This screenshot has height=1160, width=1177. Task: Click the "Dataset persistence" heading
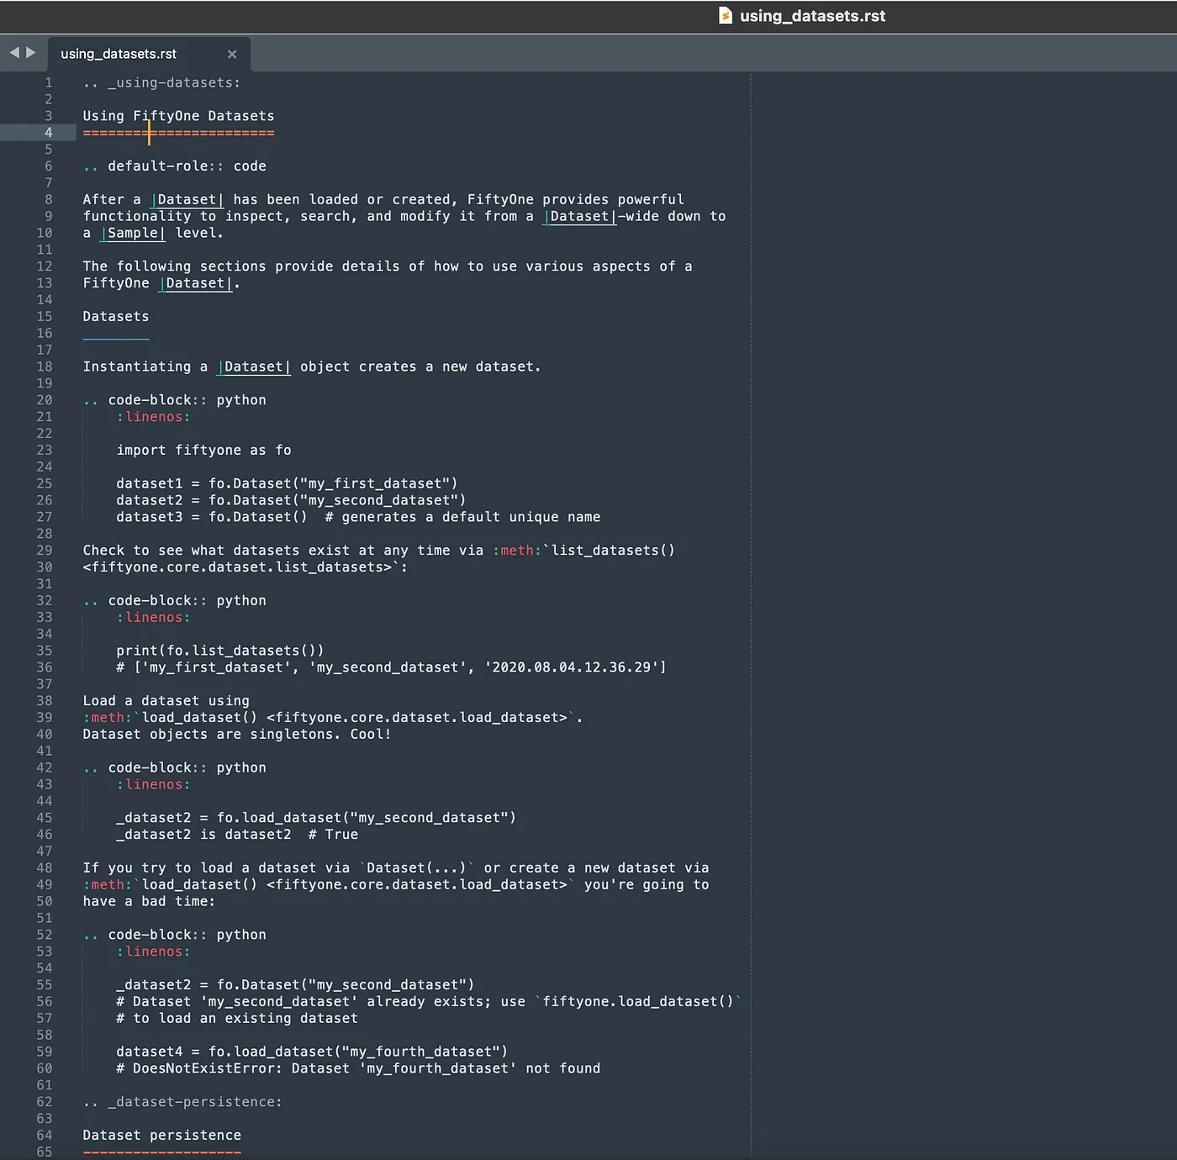coord(161,1135)
